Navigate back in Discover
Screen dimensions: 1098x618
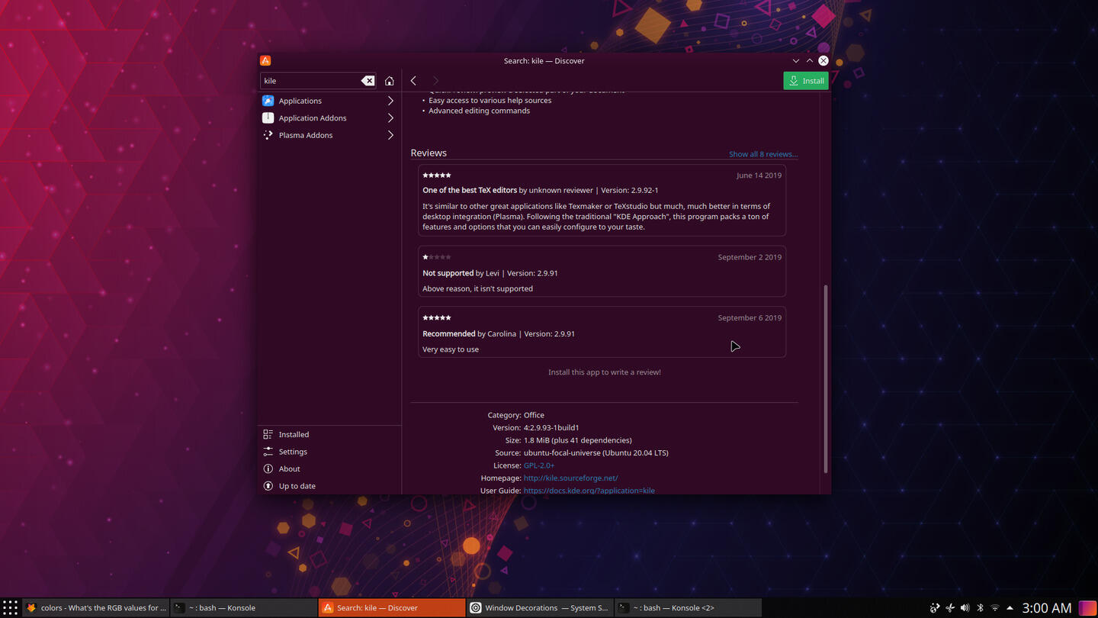tap(413, 81)
